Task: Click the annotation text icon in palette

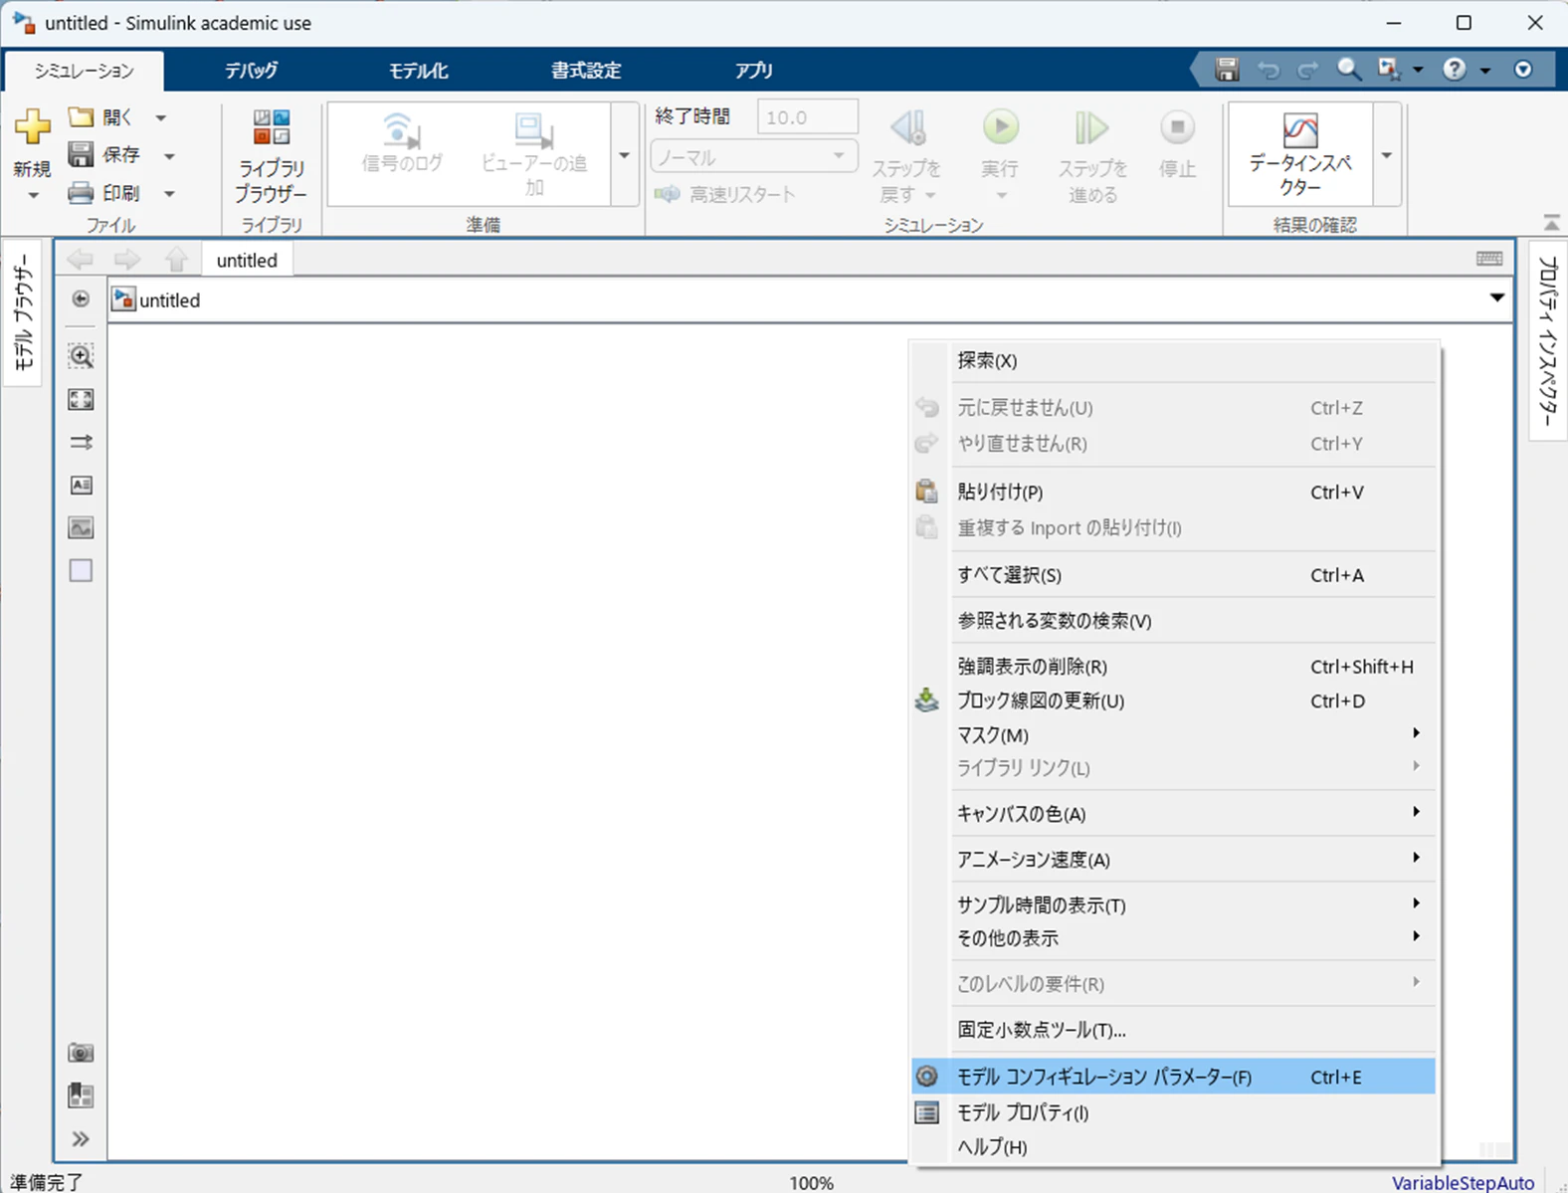Action: tap(81, 485)
